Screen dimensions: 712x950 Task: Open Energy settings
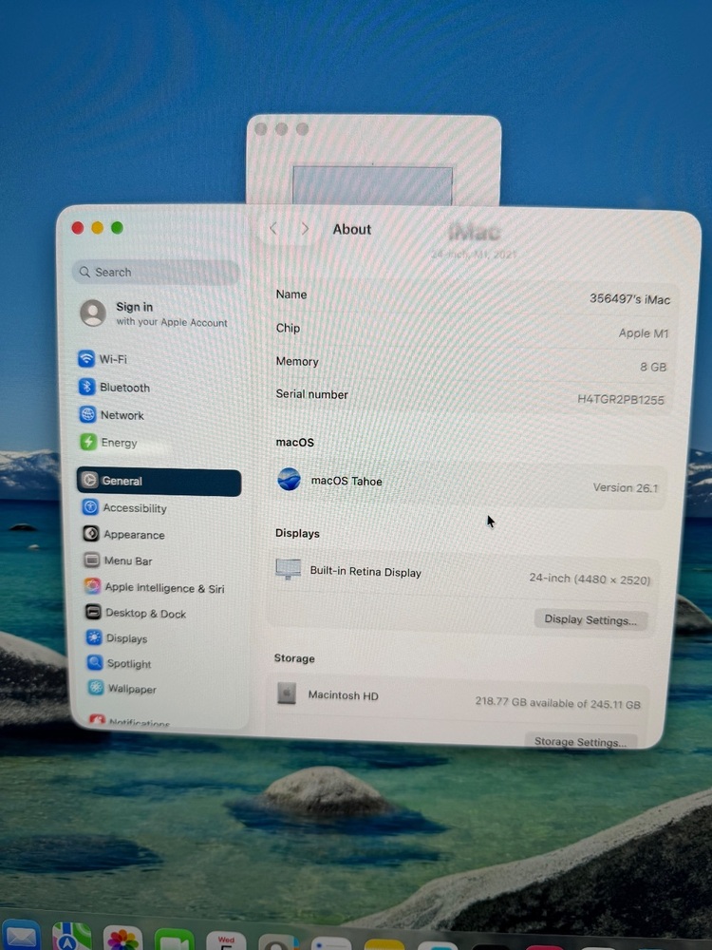click(x=118, y=443)
